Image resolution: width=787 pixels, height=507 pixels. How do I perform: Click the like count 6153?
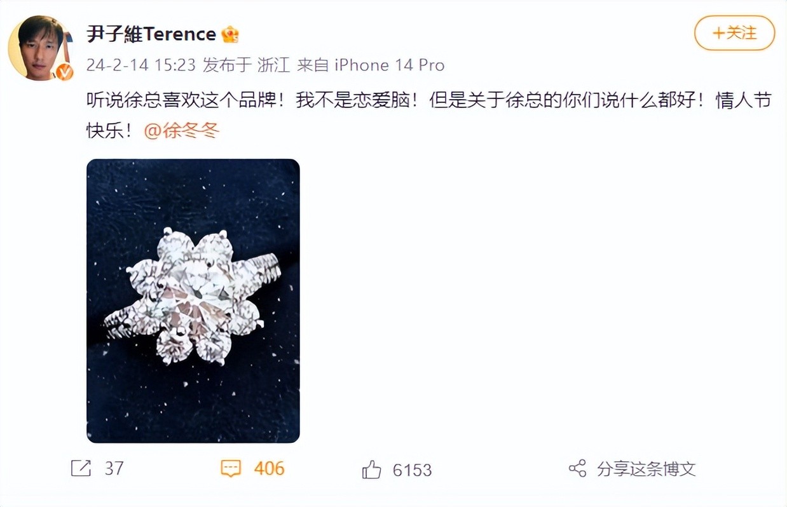tap(412, 470)
